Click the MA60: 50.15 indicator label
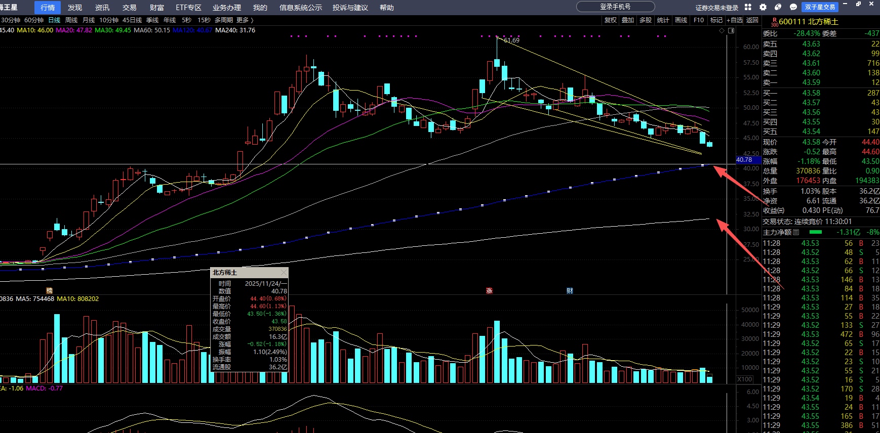The width and height of the screenshot is (880, 433). (152, 30)
